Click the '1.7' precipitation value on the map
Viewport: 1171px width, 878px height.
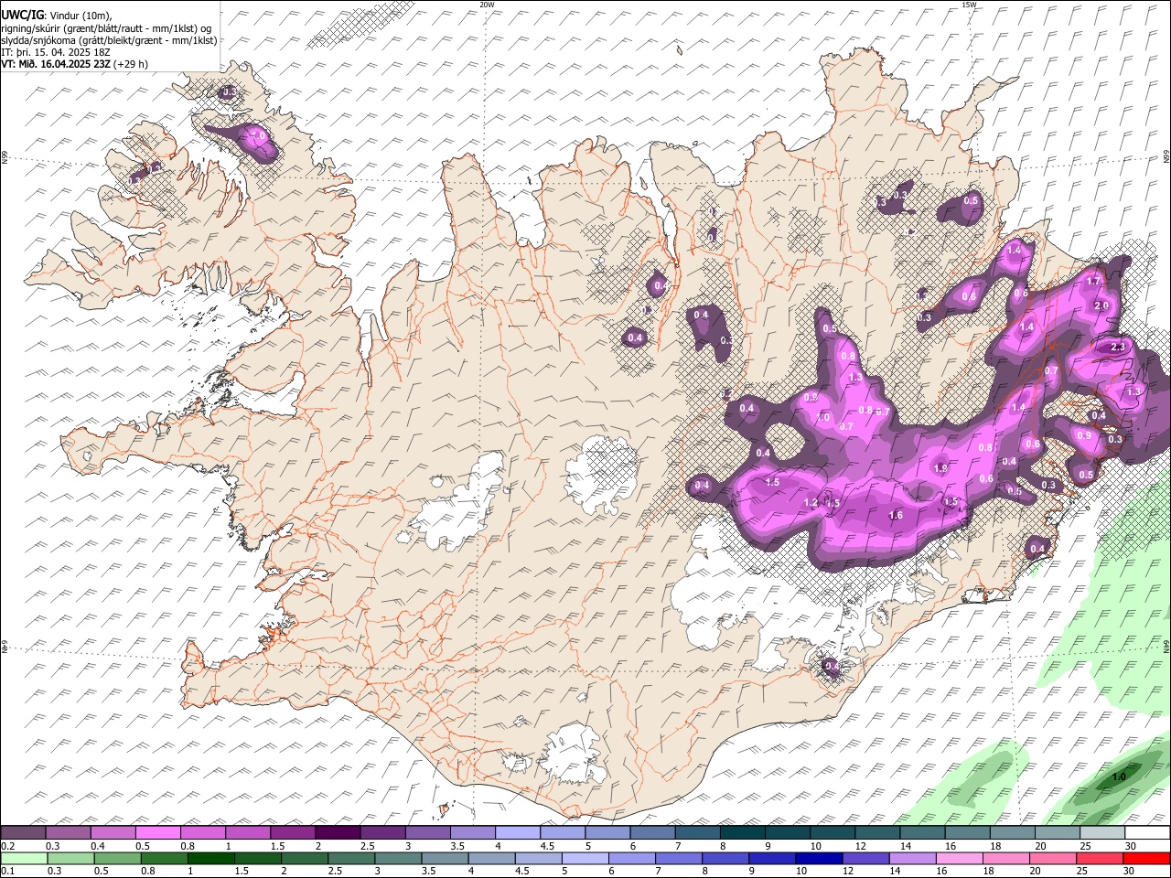pos(1093,282)
